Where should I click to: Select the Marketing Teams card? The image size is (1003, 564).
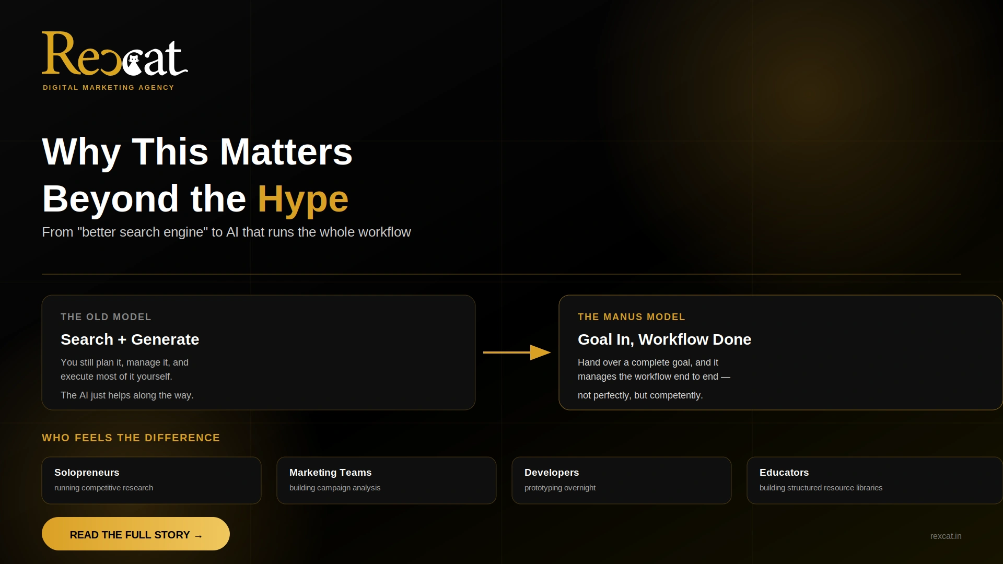click(387, 480)
